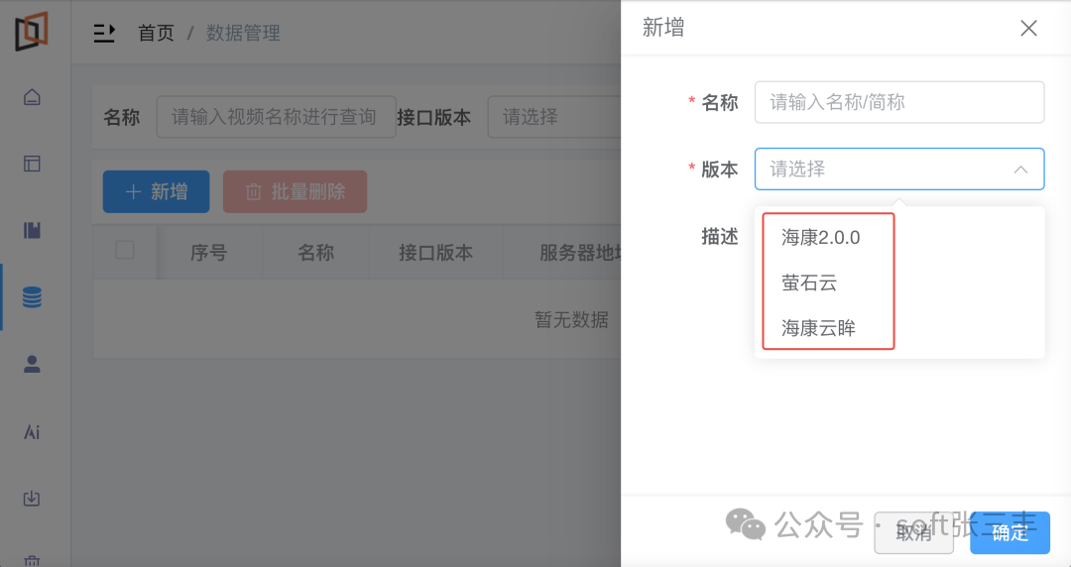This screenshot has width=1071, height=567.
Task: Choose 海康2.0.0 from the list
Action: [821, 238]
